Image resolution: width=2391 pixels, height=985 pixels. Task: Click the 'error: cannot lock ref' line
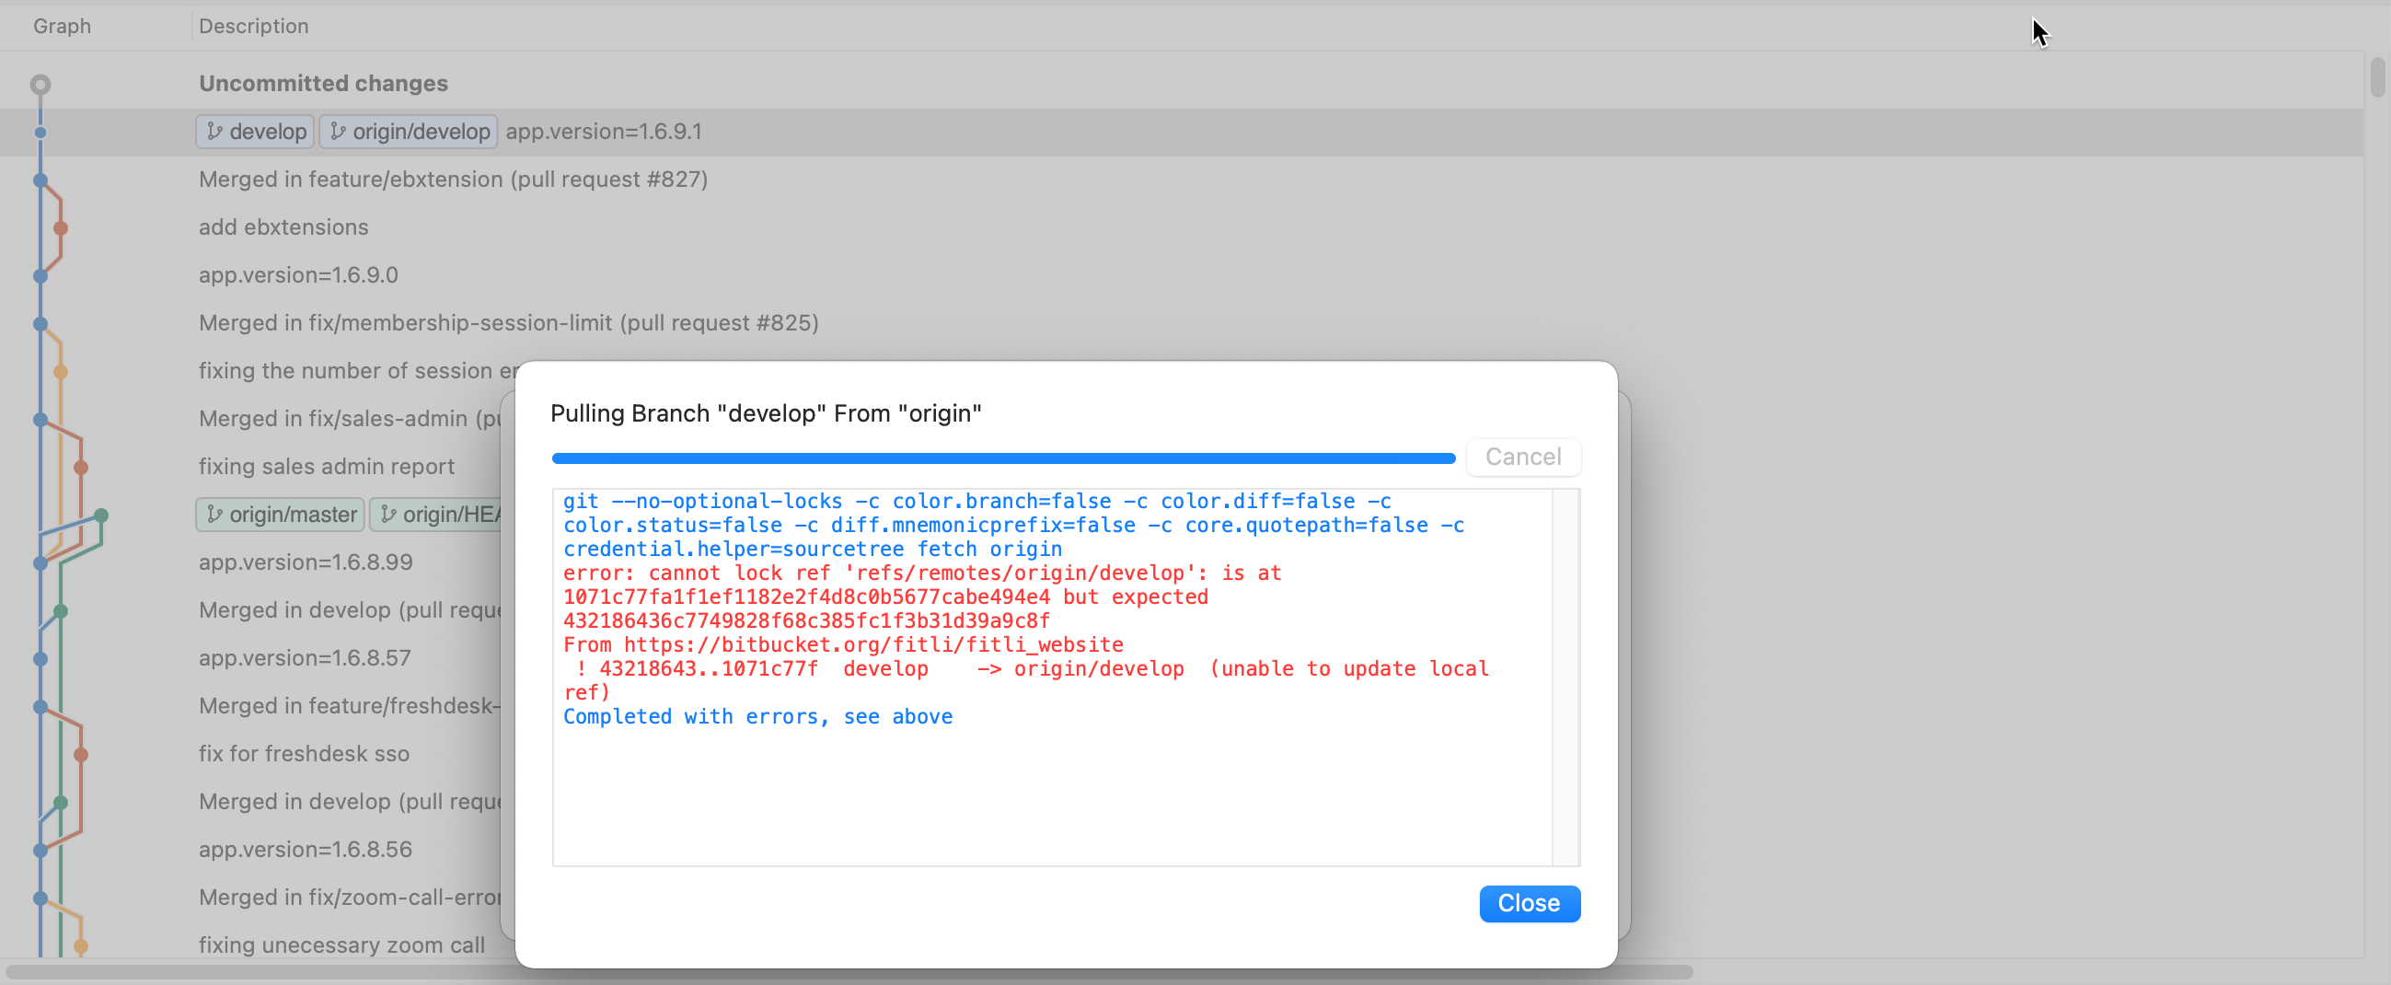(x=921, y=574)
